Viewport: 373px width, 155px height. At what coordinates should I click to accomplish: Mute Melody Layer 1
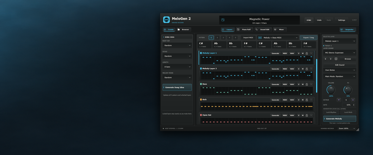tap(303, 53)
